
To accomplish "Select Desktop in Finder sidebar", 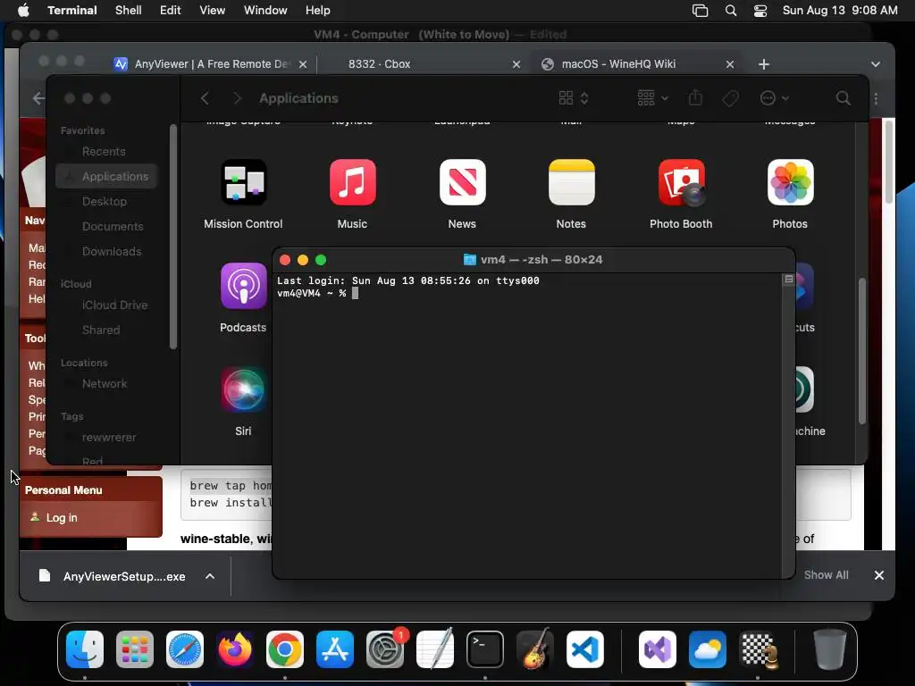I will click(106, 201).
